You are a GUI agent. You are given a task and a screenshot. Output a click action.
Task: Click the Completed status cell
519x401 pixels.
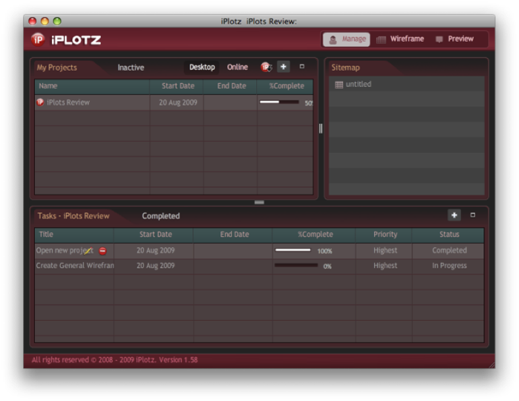449,251
